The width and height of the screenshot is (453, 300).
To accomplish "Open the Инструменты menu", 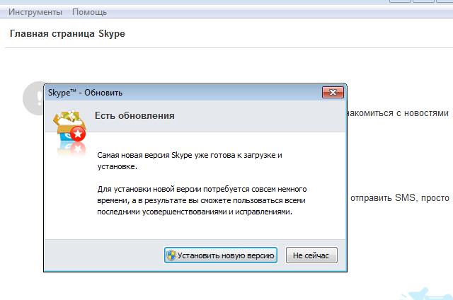I will [x=35, y=12].
